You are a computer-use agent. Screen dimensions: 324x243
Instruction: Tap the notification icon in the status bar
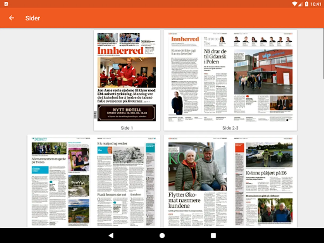[x=6, y=4]
